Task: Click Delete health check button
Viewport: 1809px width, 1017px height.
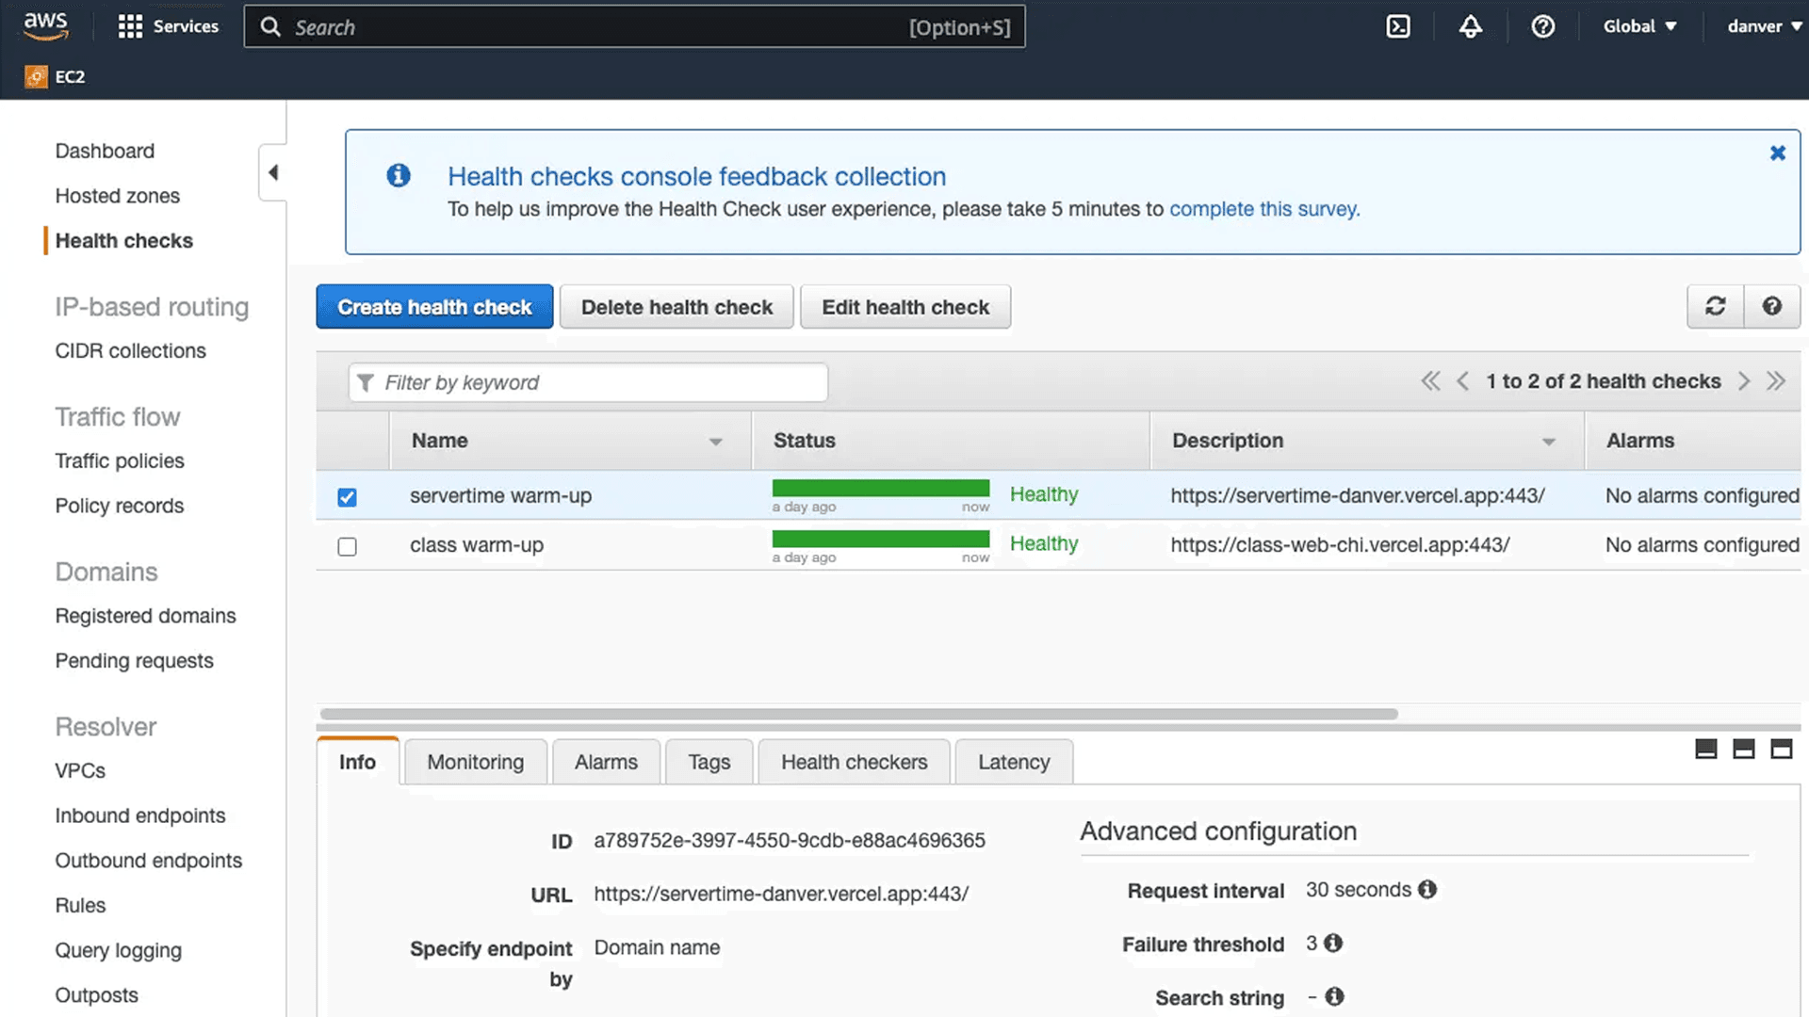Action: (x=676, y=307)
